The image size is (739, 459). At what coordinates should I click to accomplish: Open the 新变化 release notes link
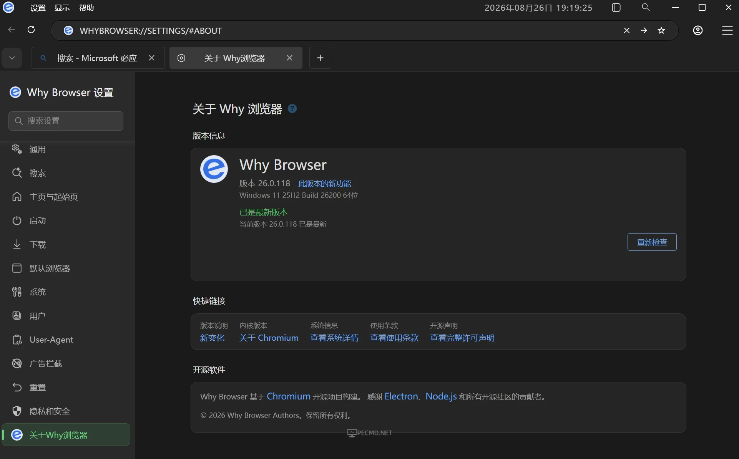coord(212,338)
